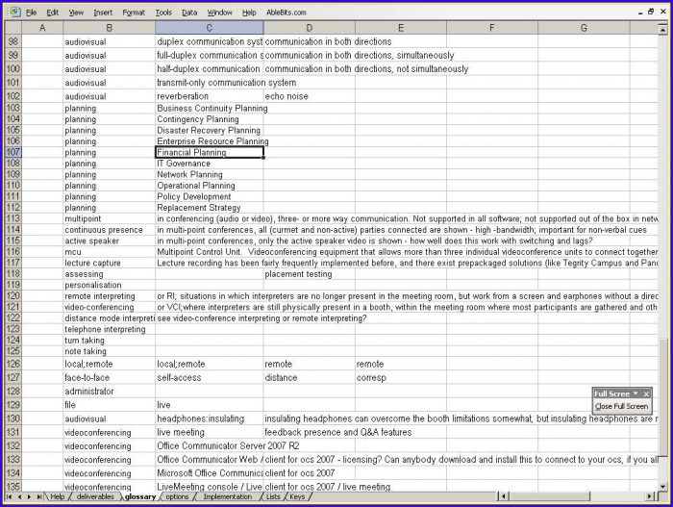This screenshot has width=673, height=507.
Task: Select cell 'live meeting'
Action: [209, 432]
